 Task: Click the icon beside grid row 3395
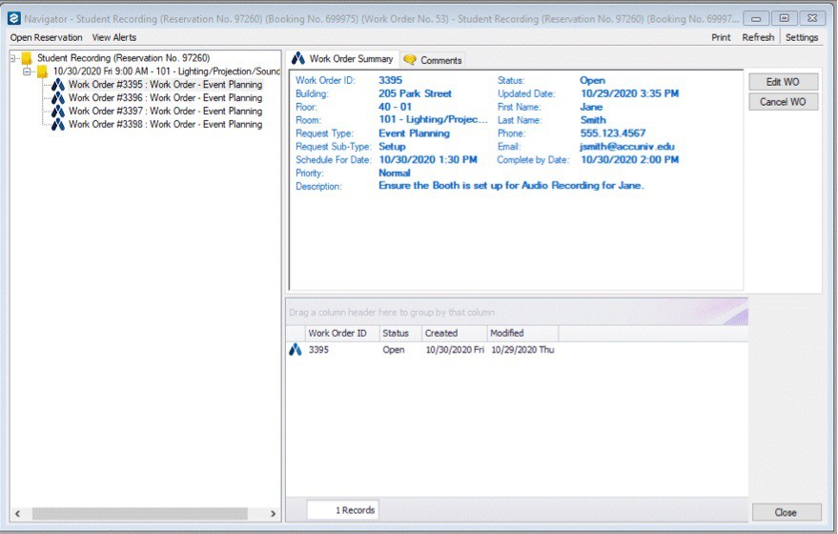(x=296, y=350)
